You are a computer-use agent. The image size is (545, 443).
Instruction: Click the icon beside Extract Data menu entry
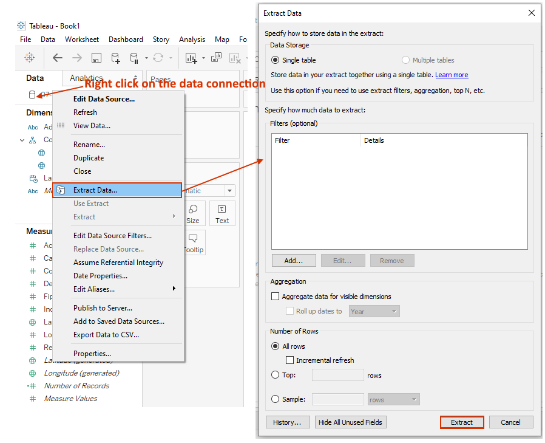click(x=61, y=190)
